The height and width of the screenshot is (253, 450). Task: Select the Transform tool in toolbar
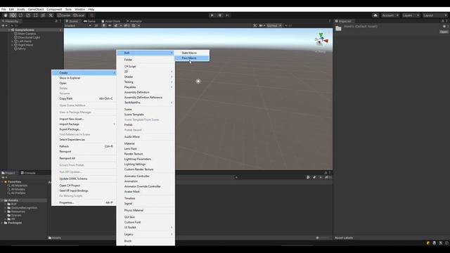pos(43,15)
